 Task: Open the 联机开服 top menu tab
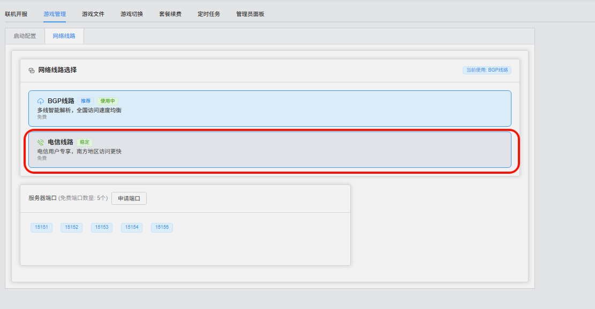pos(16,14)
